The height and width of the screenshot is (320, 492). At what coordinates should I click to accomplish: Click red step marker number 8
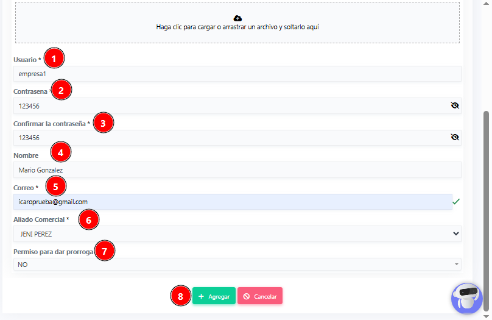180,296
